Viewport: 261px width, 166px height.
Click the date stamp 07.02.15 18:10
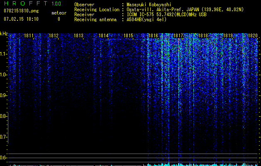(x=21, y=19)
